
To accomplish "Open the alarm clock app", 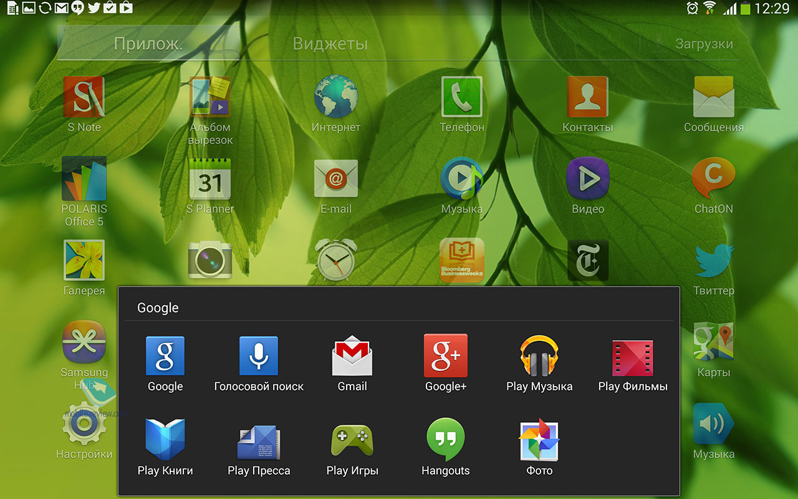I will pyautogui.click(x=336, y=259).
